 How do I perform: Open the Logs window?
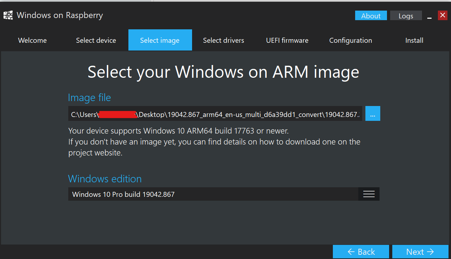point(406,16)
